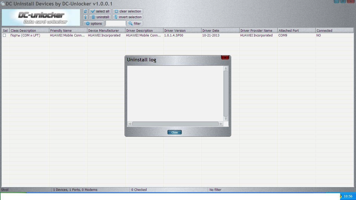Click the 10:56 clock in the taskbar
356x200 pixels.
pos(348,196)
